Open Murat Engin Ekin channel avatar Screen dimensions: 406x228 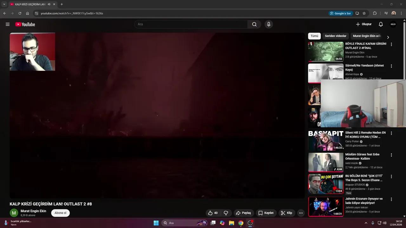(x=14, y=213)
